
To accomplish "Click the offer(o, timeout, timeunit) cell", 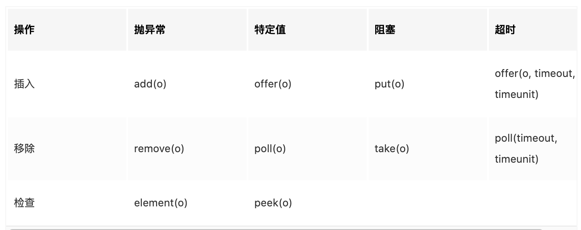I will 534,84.
